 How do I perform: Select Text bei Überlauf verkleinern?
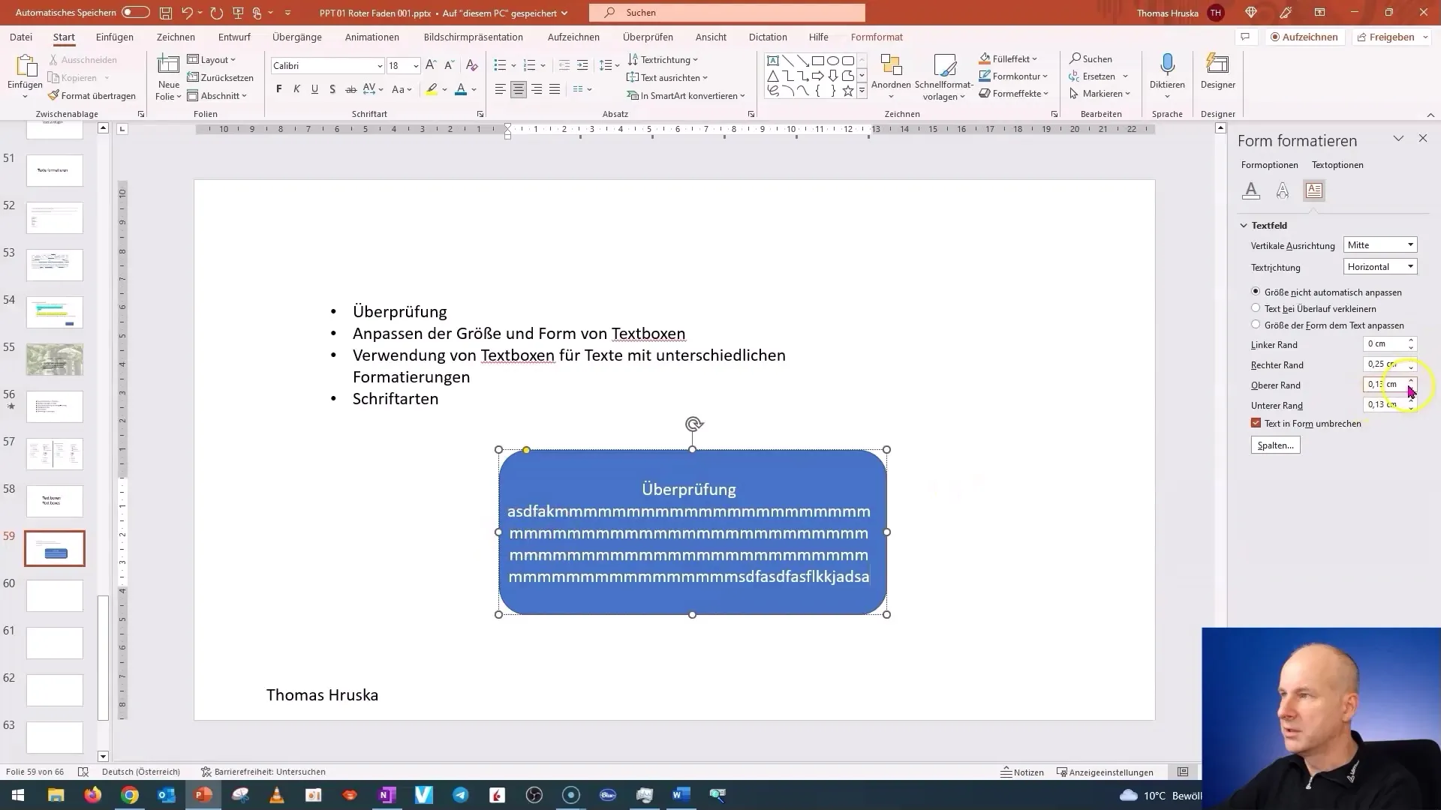[1256, 308]
